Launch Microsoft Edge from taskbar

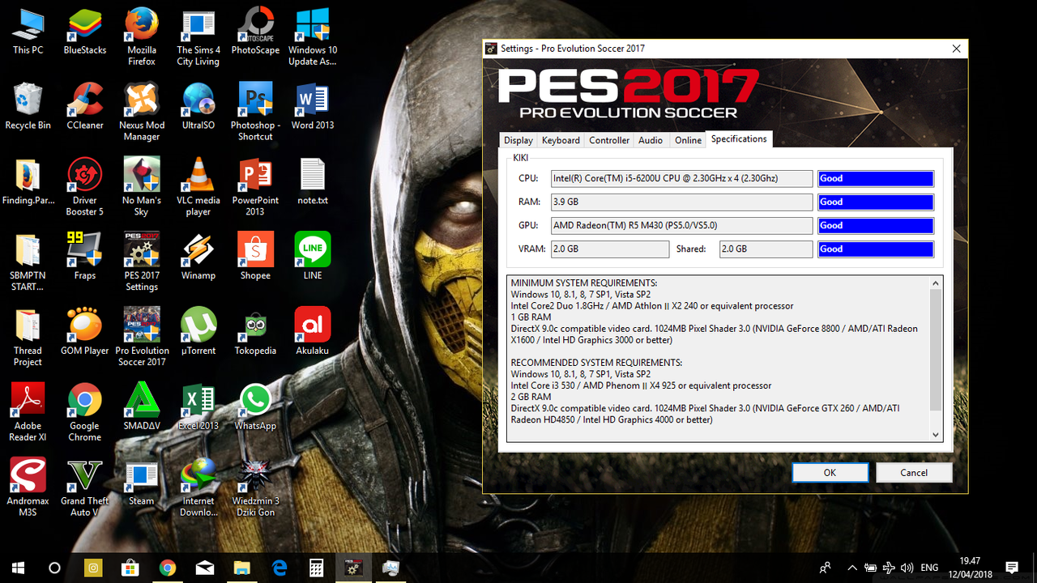click(280, 568)
